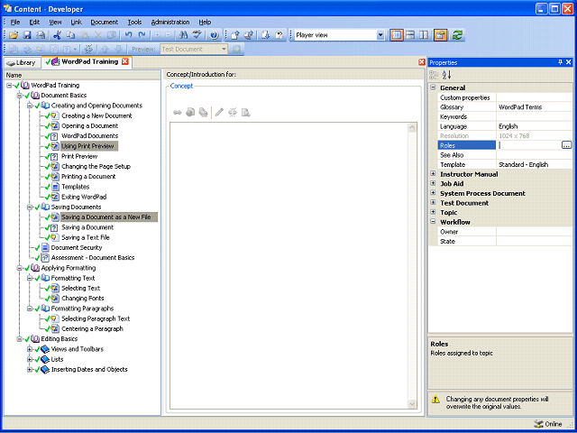Click inside the Concept text area

288,265
